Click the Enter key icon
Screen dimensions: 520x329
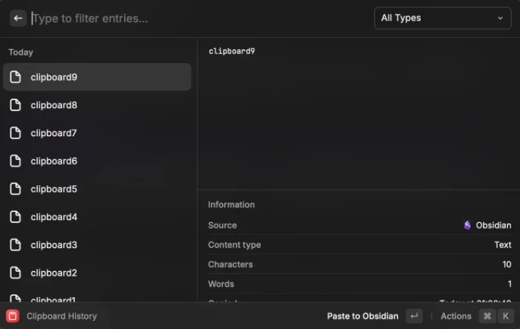click(414, 316)
